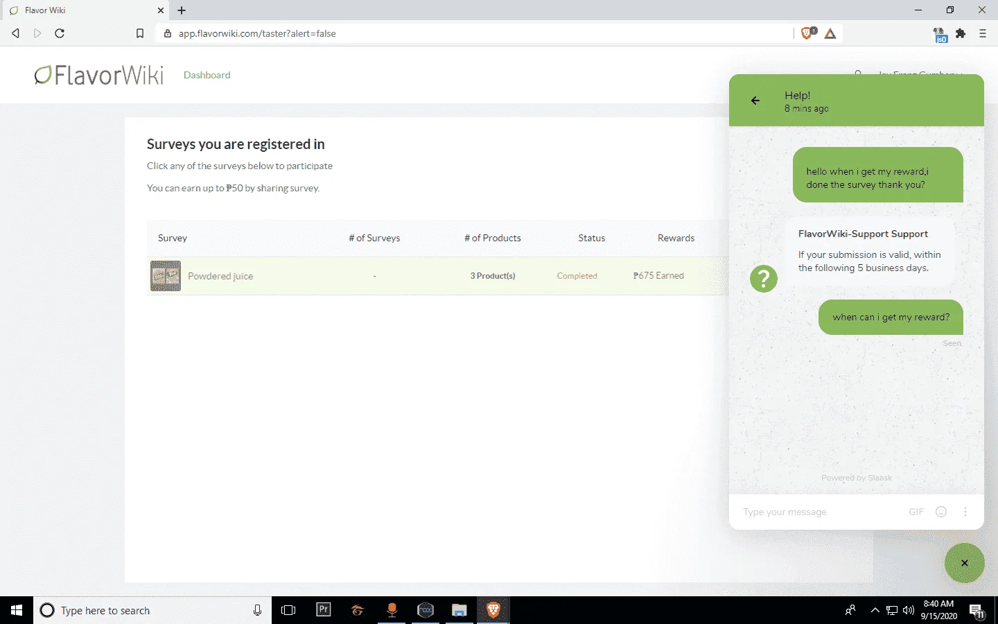This screenshot has width=998, height=624.
Task: Click the ₱675 Earned reward text
Action: (658, 276)
